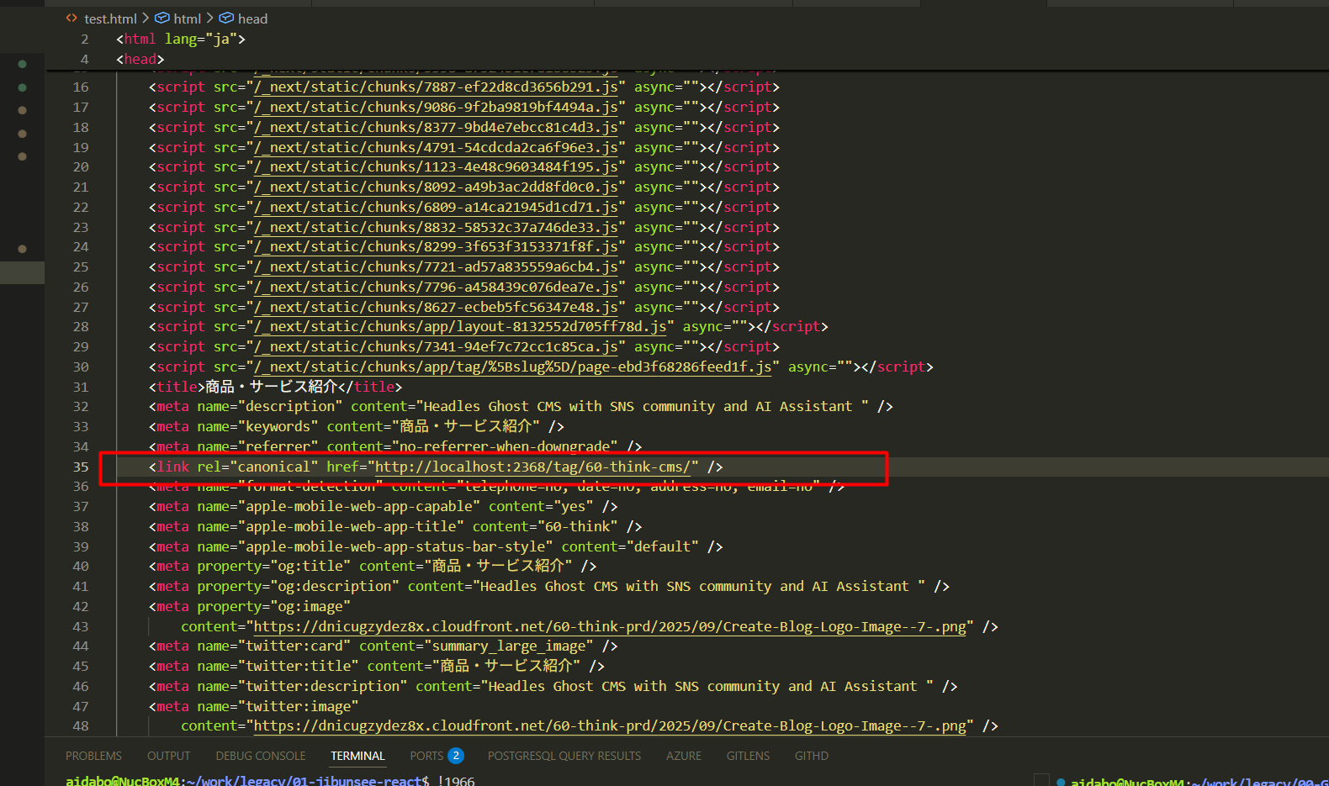Click the app/layout script src path
Screen dimensions: 1329x786
[x=460, y=327]
